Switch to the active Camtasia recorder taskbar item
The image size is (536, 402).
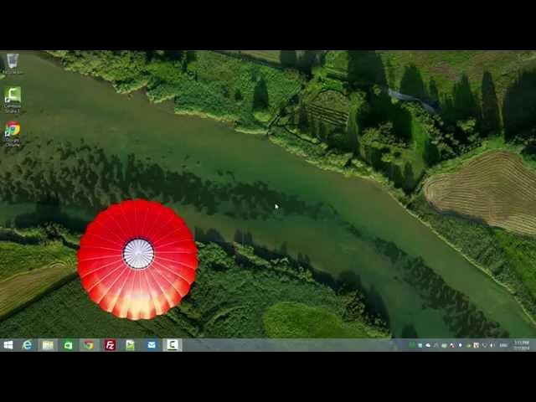[x=172, y=344]
